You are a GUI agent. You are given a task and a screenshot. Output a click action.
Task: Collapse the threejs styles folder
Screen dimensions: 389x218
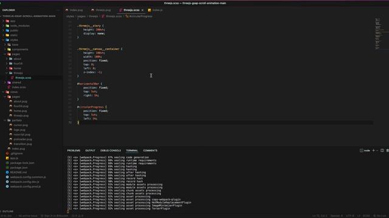click(7, 73)
